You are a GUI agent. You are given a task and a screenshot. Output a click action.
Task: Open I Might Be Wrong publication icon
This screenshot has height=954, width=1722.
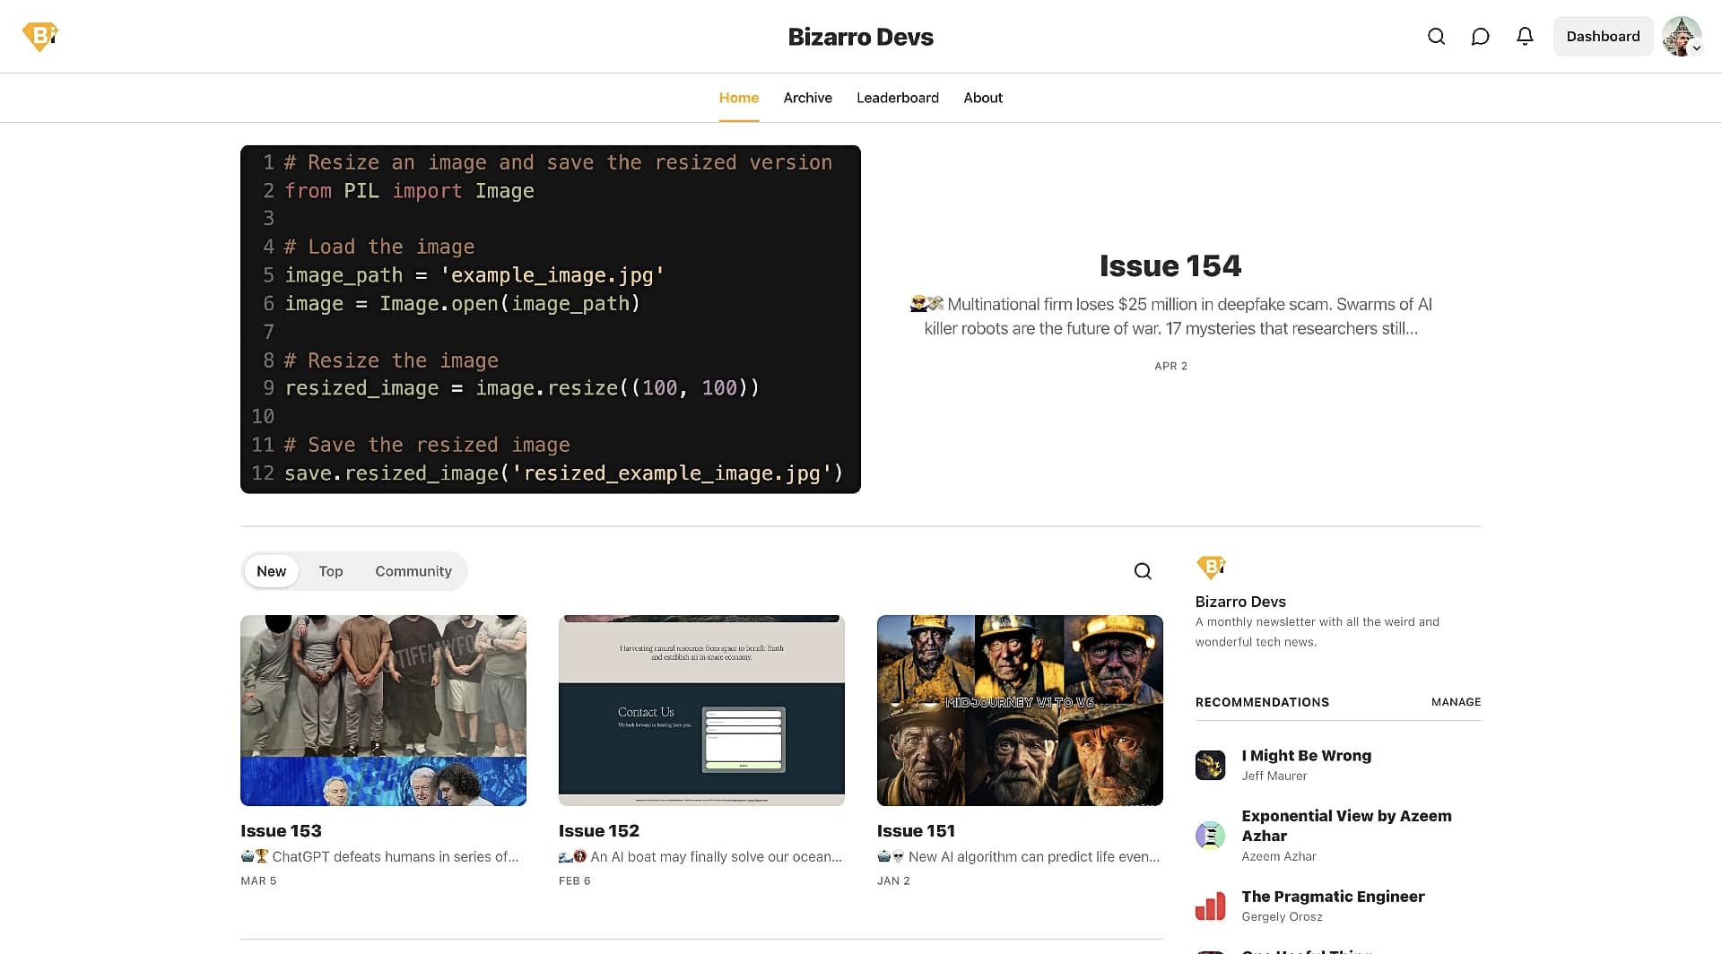coord(1210,764)
